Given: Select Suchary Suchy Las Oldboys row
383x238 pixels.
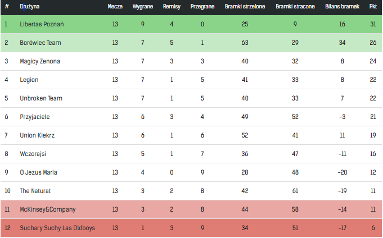Looking at the screenshot, I should point(191,228).
